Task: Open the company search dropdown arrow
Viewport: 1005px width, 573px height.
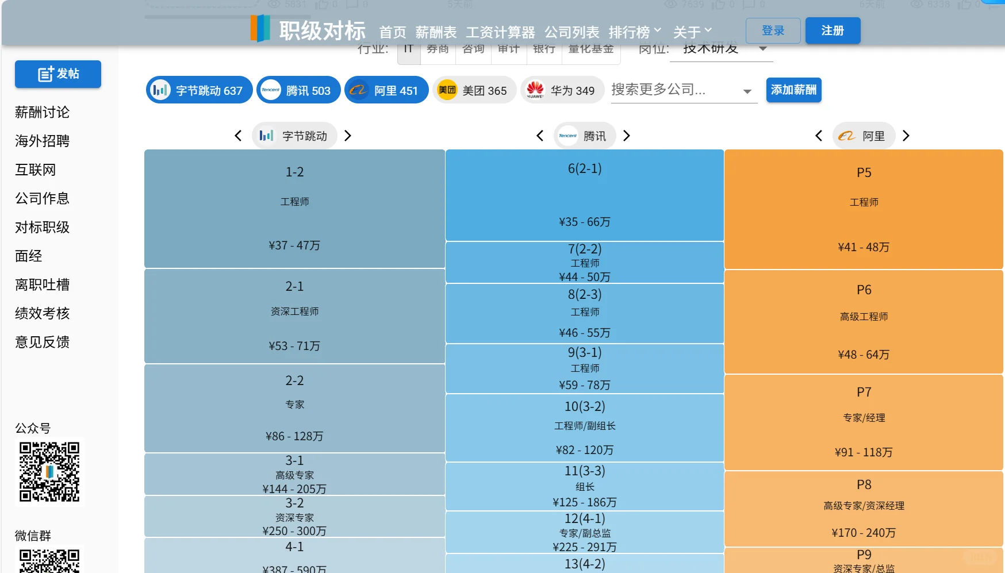Action: 747,91
